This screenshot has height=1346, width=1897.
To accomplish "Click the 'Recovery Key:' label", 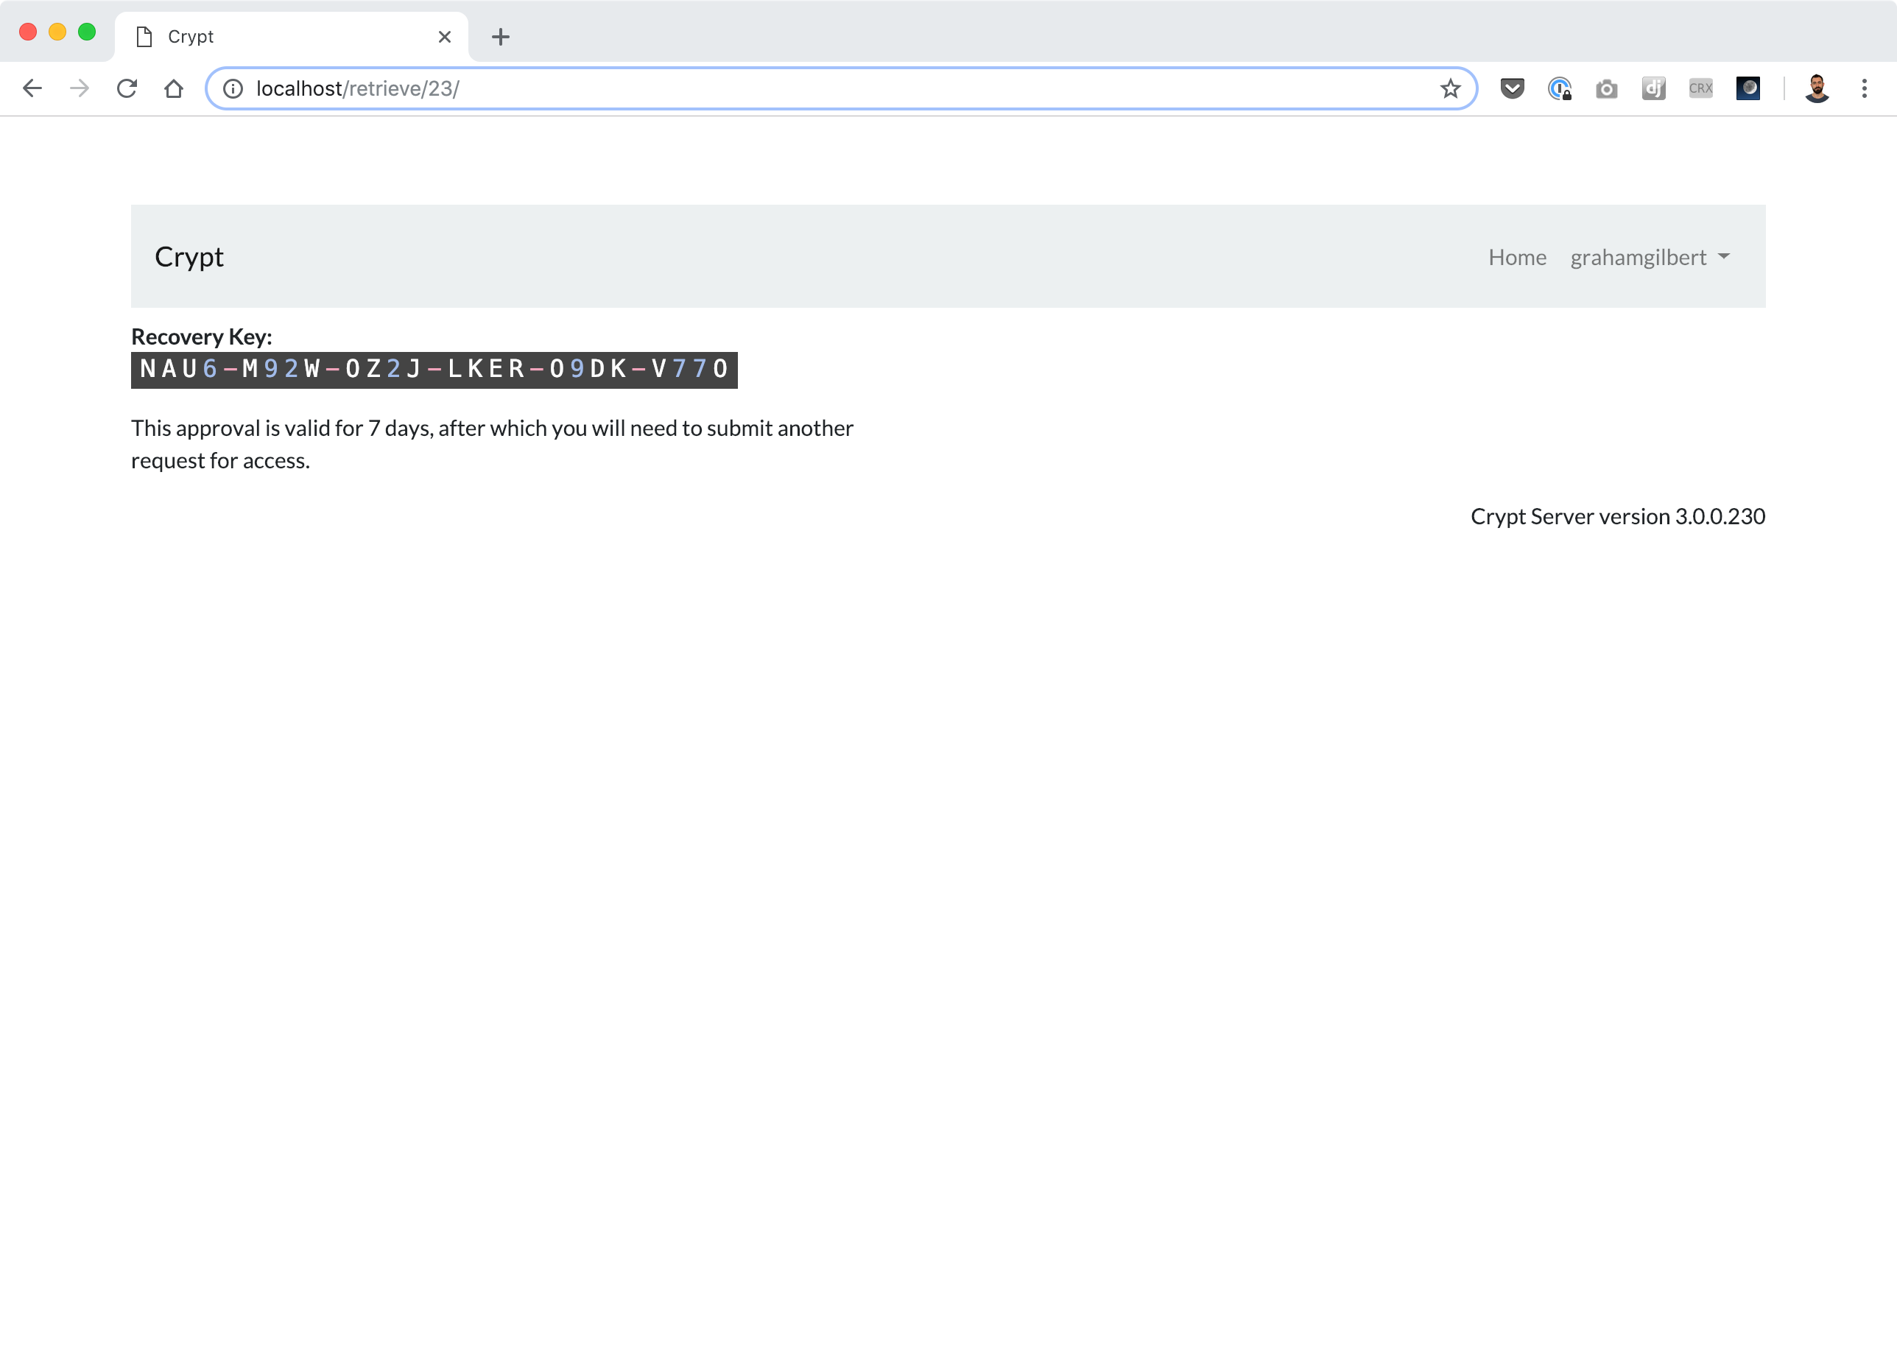I will (201, 336).
